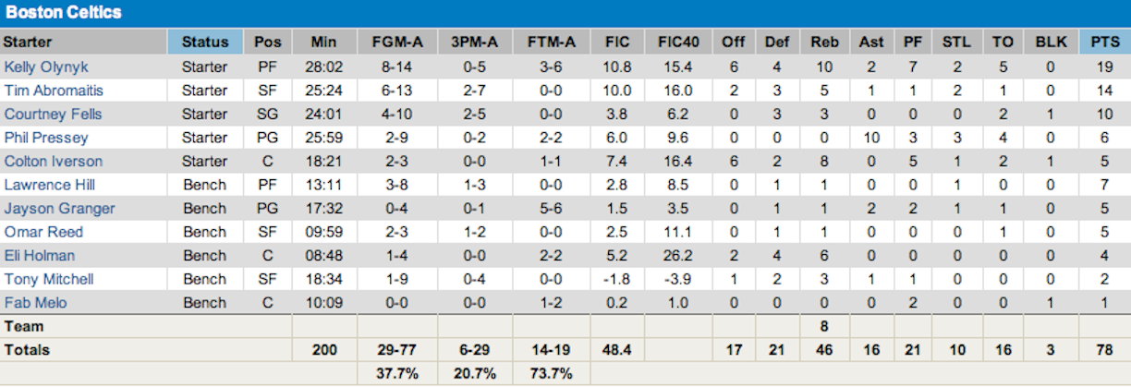Select the 3PM-A column header
This screenshot has width=1131, height=387.
(x=475, y=42)
